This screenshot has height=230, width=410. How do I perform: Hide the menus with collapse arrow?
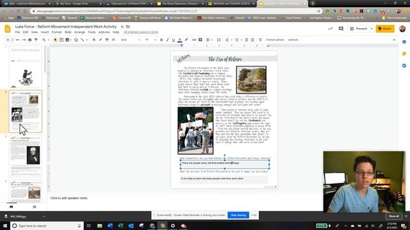pyautogui.click(x=394, y=40)
